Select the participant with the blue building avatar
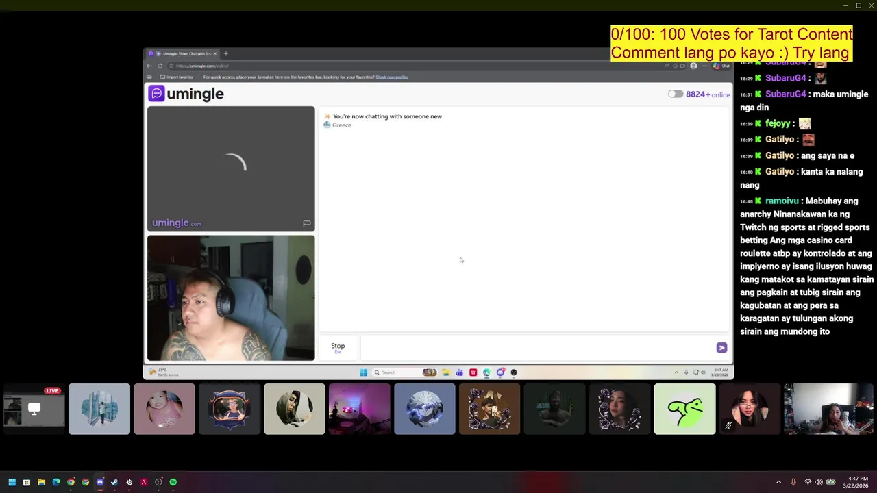The height and width of the screenshot is (493, 877). pyautogui.click(x=99, y=409)
